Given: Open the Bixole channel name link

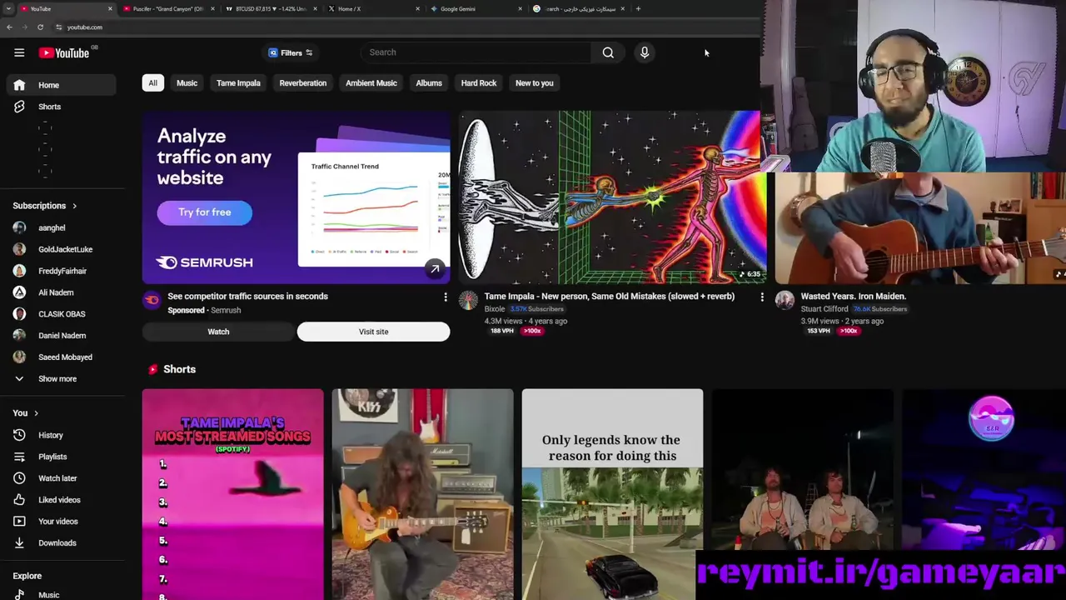Looking at the screenshot, I should tap(494, 309).
